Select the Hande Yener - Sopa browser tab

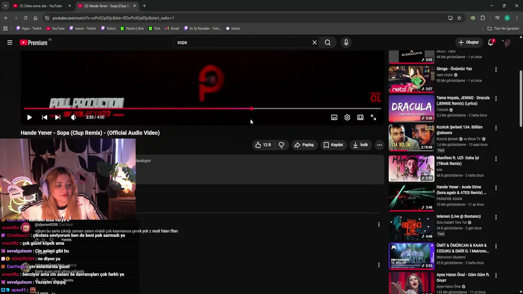(x=107, y=6)
